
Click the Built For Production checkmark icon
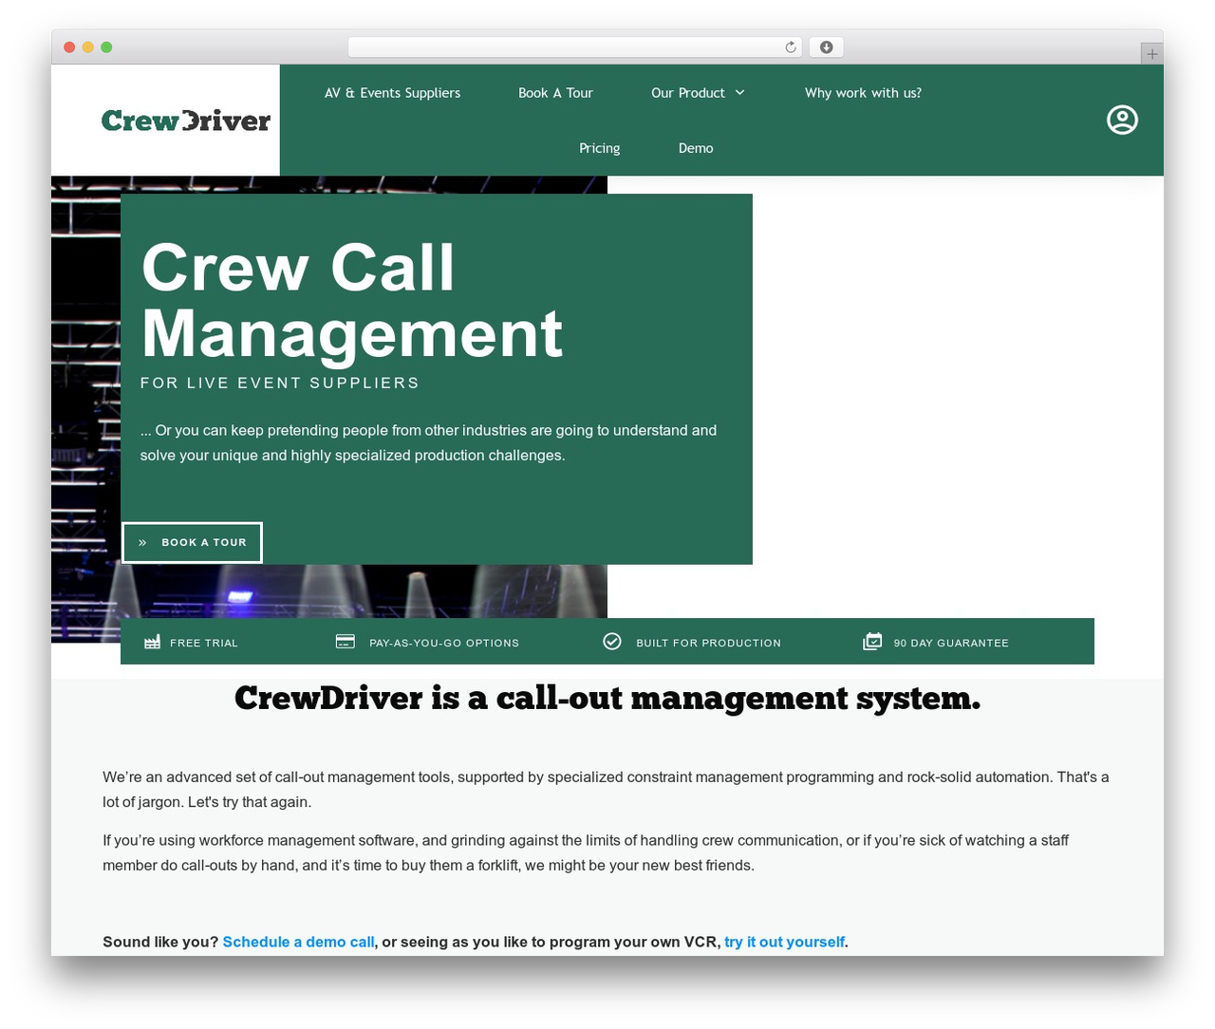(612, 642)
